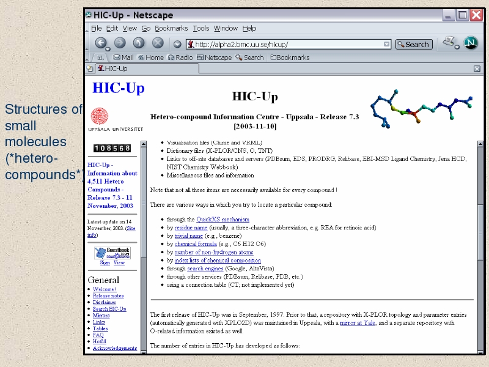
Task: Click Netscape in the personal toolbar
Action: pyautogui.click(x=215, y=57)
